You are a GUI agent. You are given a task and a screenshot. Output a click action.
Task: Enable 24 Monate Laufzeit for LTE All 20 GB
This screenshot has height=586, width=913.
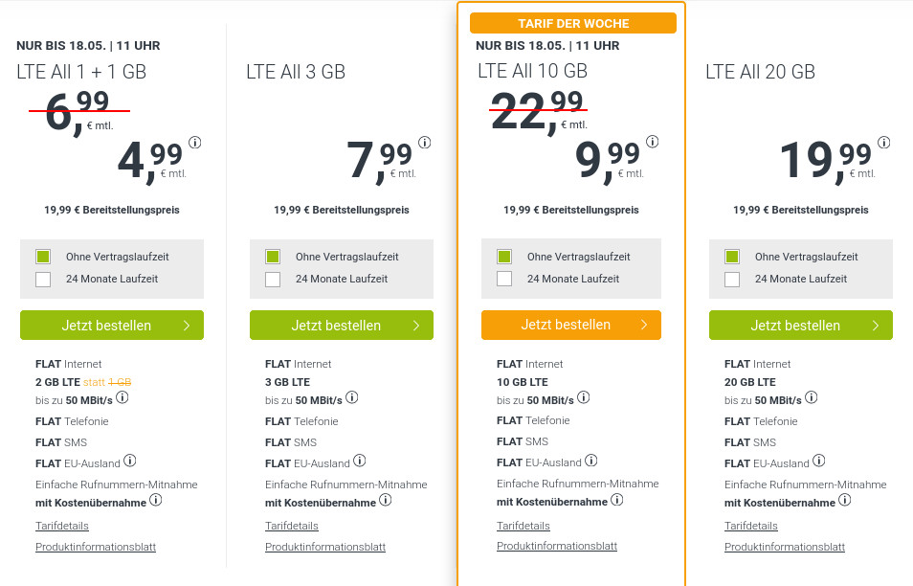(x=732, y=280)
